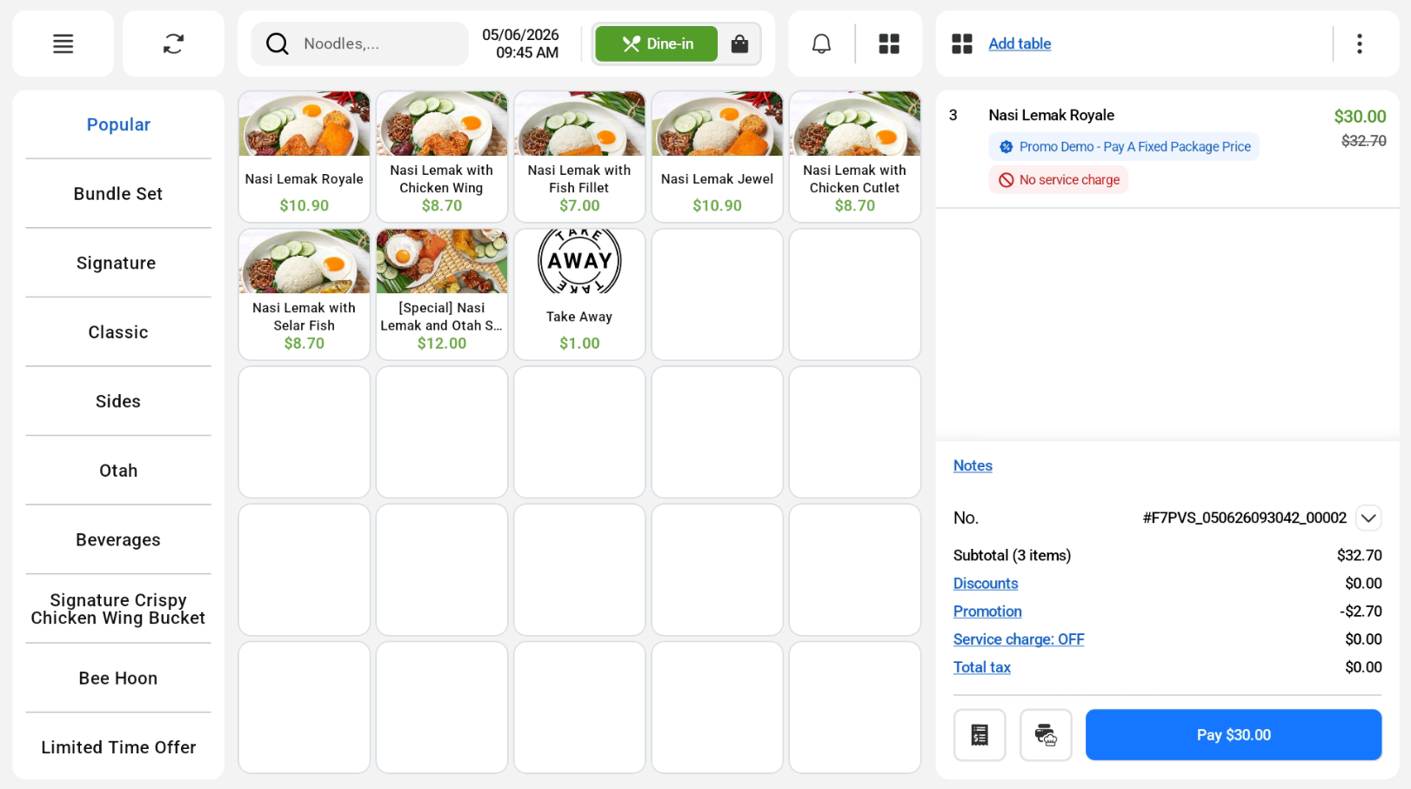This screenshot has height=789, width=1411.
Task: Select the Beverages category
Action: (x=118, y=539)
